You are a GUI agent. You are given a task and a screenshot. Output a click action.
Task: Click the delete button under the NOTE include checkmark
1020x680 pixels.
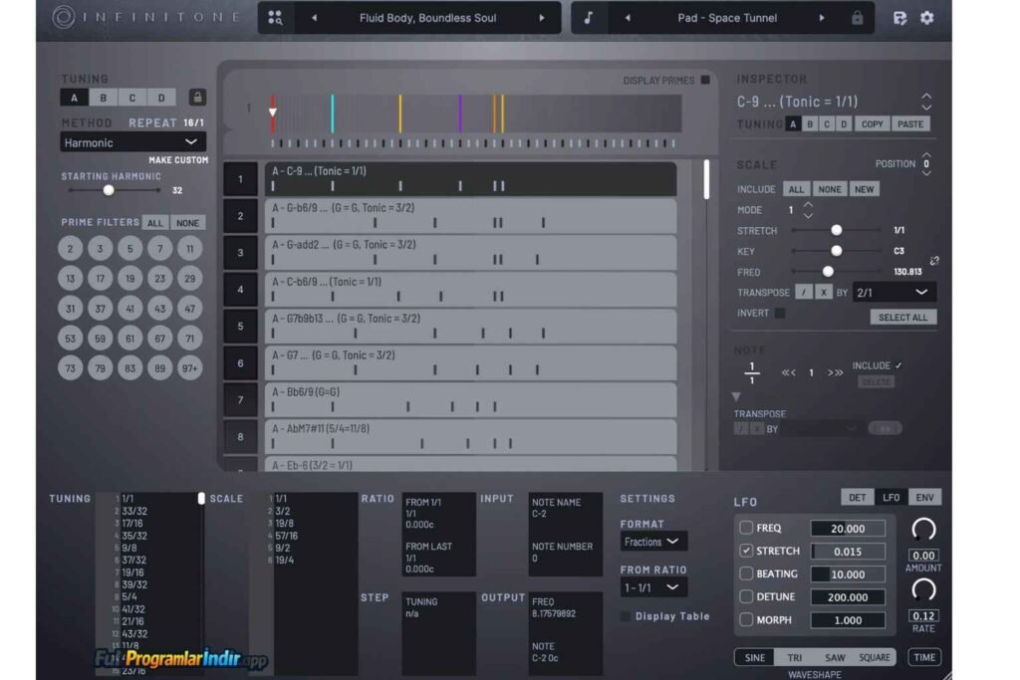[876, 379]
